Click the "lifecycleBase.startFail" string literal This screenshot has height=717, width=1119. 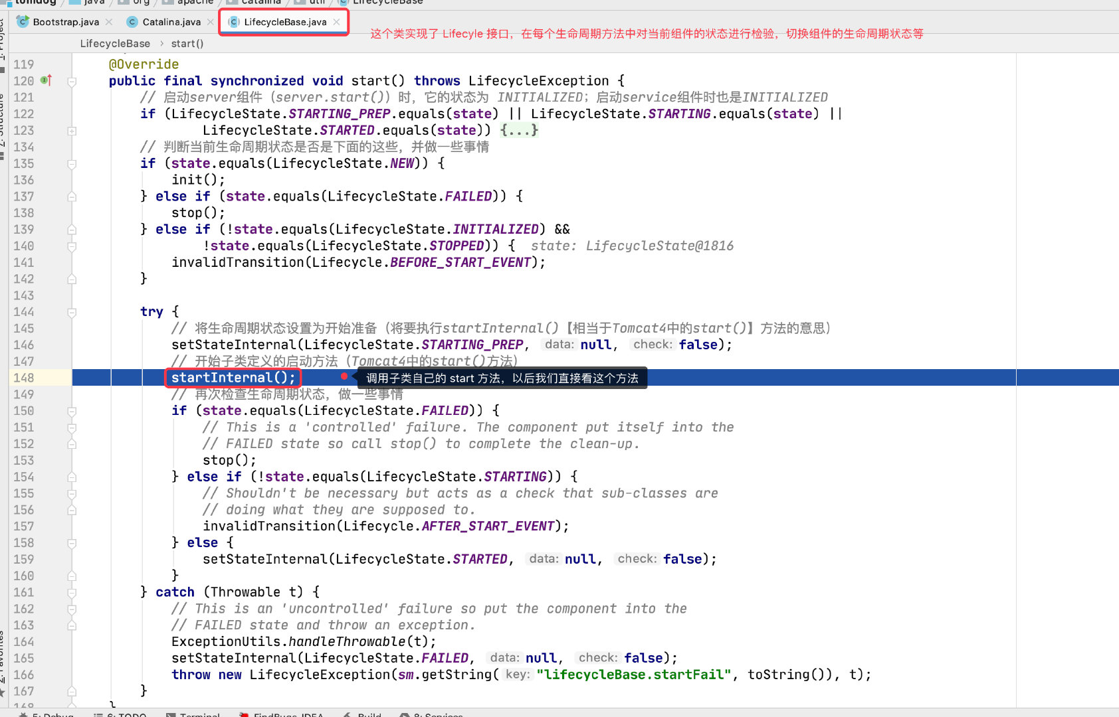click(x=633, y=675)
